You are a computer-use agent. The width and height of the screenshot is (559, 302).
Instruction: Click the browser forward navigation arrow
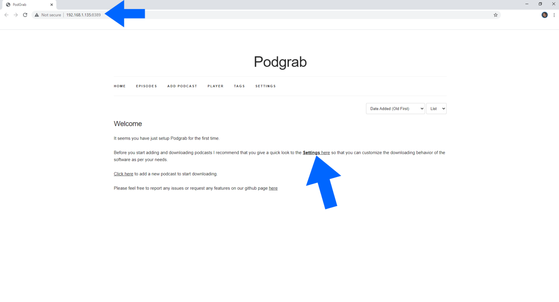point(16,15)
